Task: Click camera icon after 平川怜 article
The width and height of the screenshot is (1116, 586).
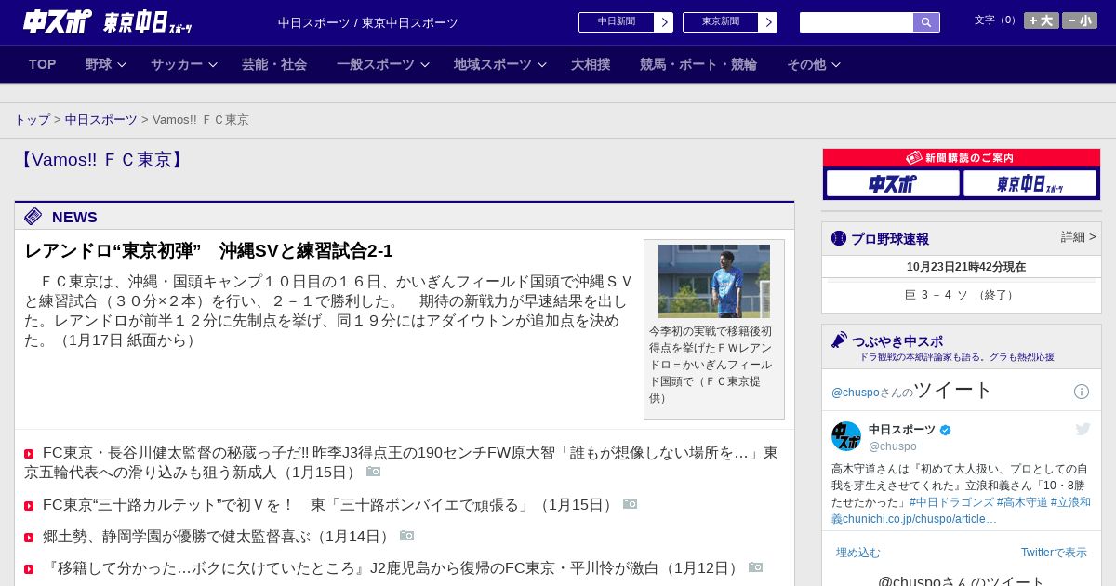Action: [x=756, y=567]
